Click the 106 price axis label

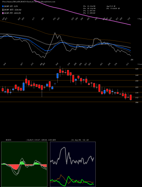click(x=137, y=102)
